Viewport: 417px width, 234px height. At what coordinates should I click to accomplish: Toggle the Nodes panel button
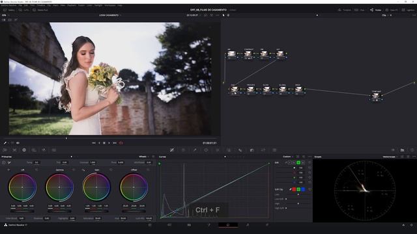point(375,10)
